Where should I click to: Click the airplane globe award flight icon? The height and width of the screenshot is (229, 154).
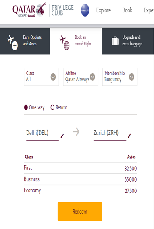pos(65,42)
